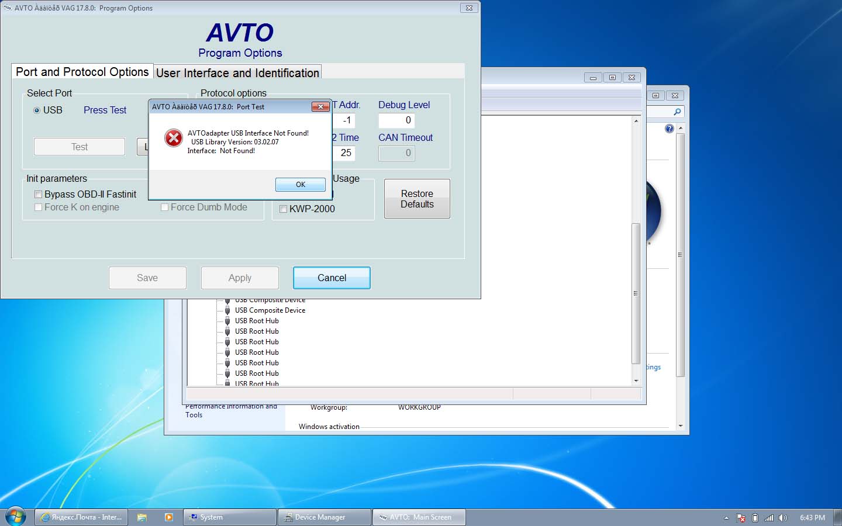Select the USB port radio button
This screenshot has width=842, height=526.
click(x=37, y=110)
